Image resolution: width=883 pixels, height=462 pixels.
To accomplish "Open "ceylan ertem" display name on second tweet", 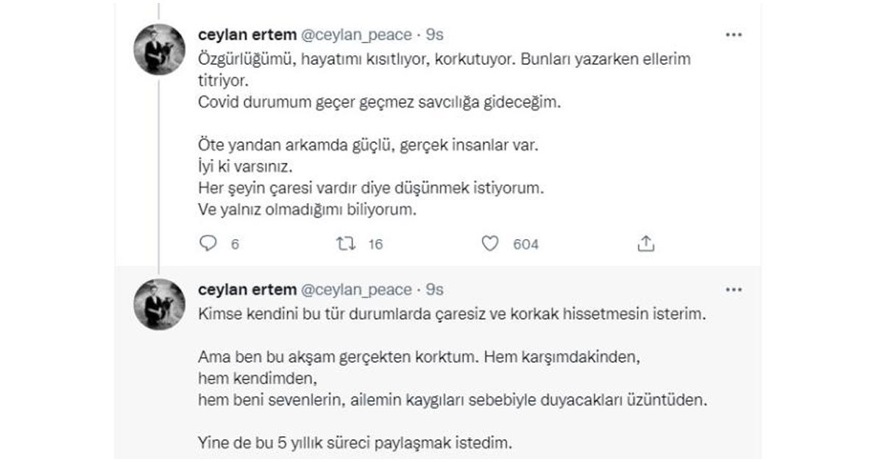I will [x=247, y=290].
